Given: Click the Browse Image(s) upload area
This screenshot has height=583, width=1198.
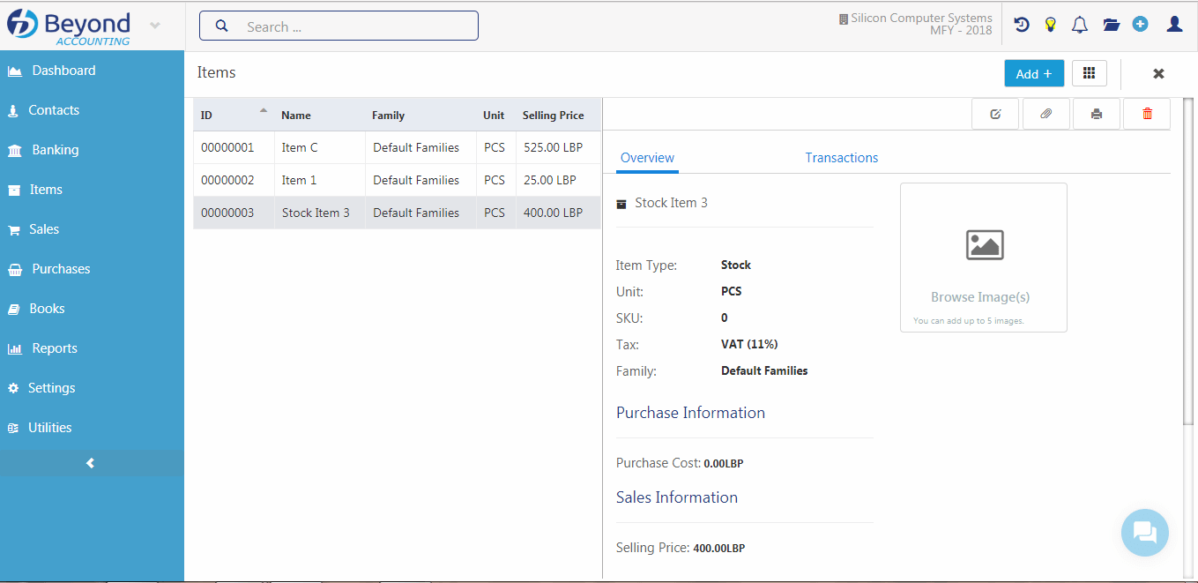Looking at the screenshot, I should pyautogui.click(x=983, y=258).
